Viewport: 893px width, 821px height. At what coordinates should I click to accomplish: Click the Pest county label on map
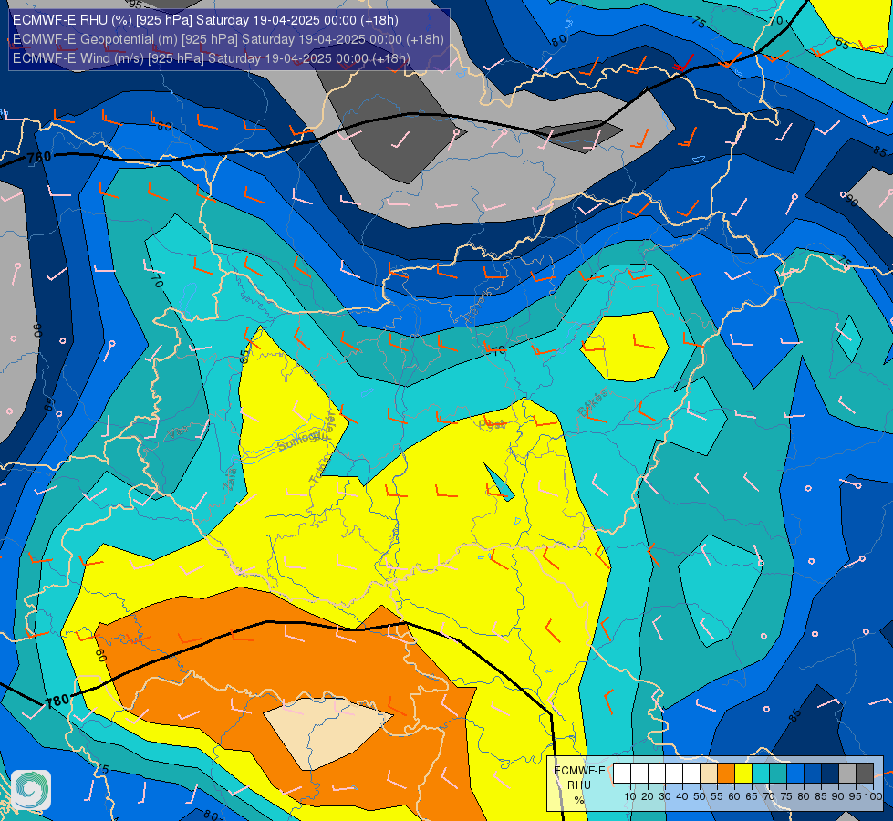[x=492, y=424]
